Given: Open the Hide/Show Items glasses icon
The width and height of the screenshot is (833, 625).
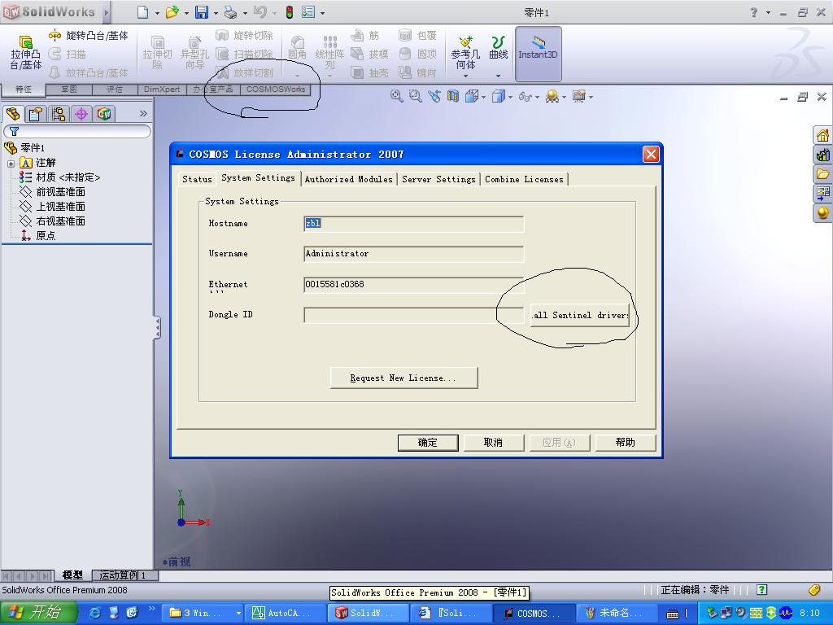Looking at the screenshot, I should (x=525, y=97).
